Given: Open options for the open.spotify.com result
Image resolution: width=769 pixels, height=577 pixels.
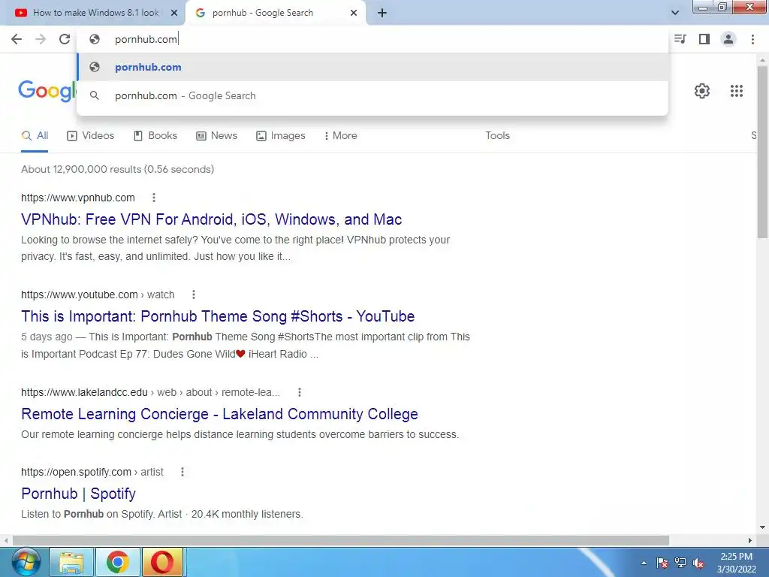Looking at the screenshot, I should pyautogui.click(x=182, y=472).
